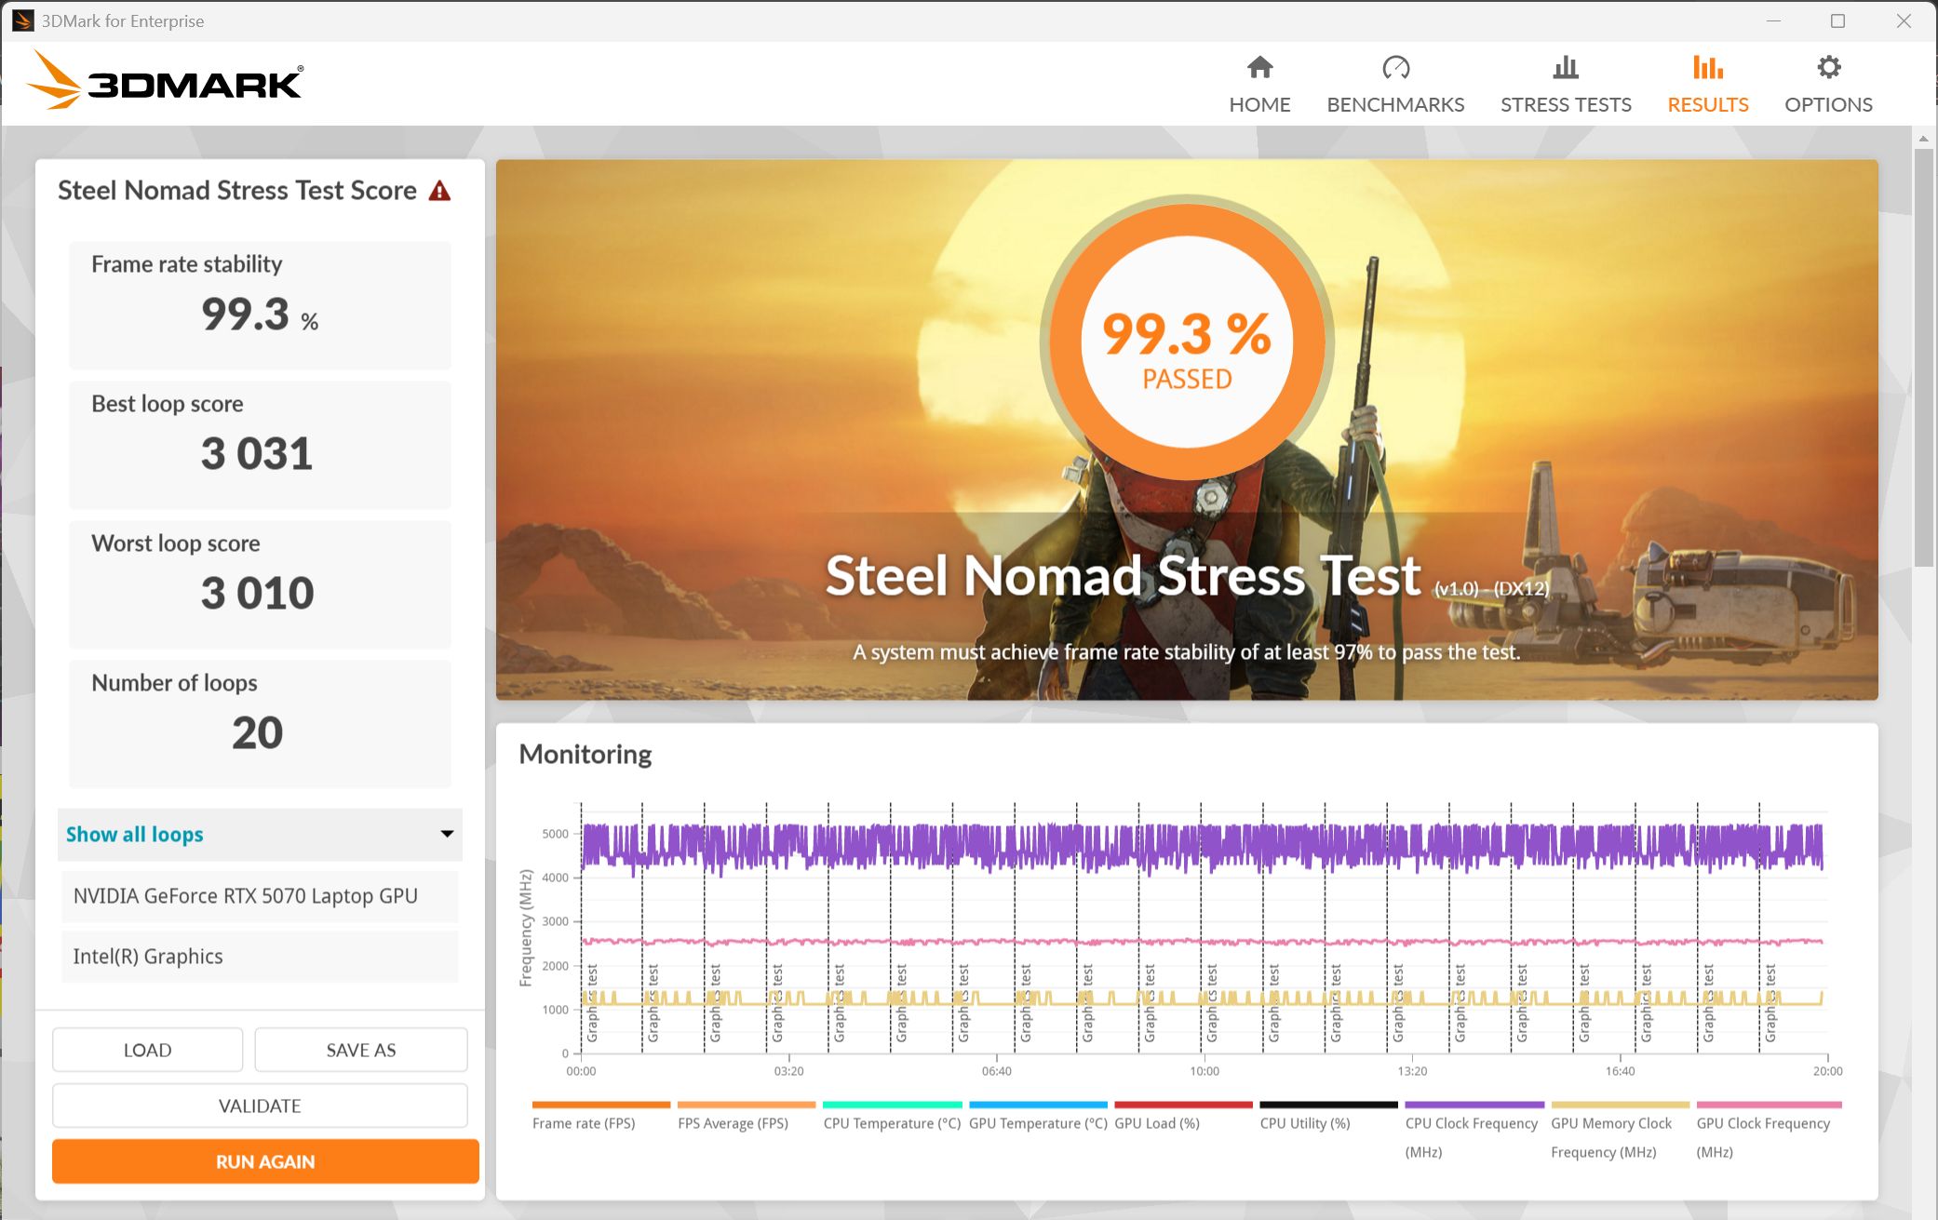Go to the BENCHMARKS tab
Image resolution: width=1938 pixels, height=1220 pixels.
click(x=1395, y=104)
